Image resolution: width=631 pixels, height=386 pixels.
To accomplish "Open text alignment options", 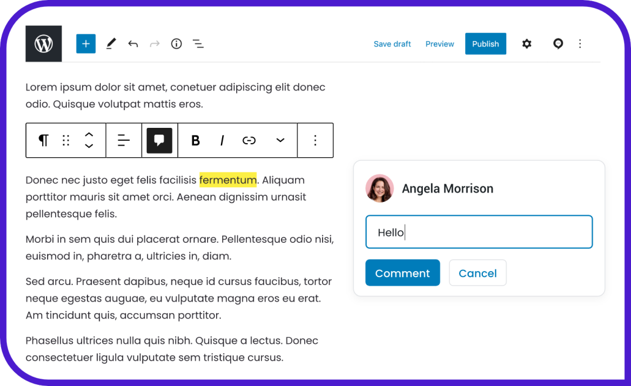I will coord(124,140).
